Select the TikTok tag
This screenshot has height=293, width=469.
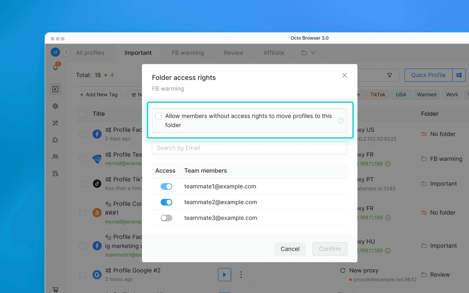(378, 95)
